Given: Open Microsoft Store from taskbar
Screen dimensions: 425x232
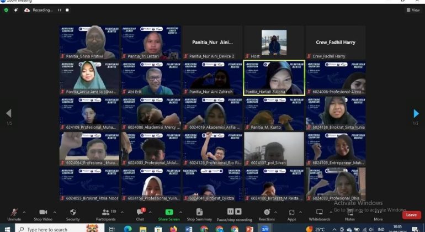Looking at the screenshot, I should point(158,229).
